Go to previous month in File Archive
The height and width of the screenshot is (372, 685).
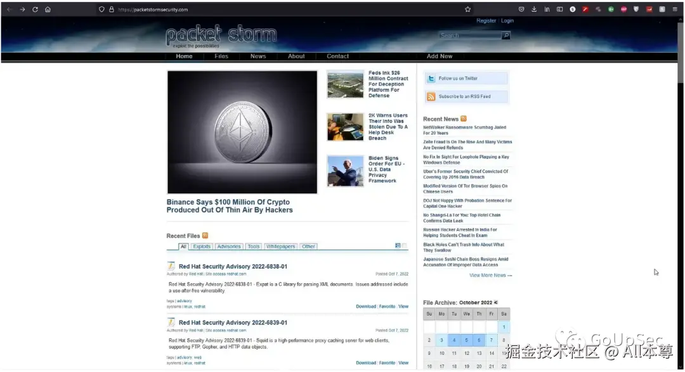tap(495, 302)
